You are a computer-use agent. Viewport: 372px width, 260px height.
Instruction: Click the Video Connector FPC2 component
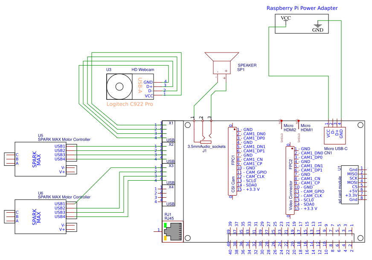(x=290, y=180)
